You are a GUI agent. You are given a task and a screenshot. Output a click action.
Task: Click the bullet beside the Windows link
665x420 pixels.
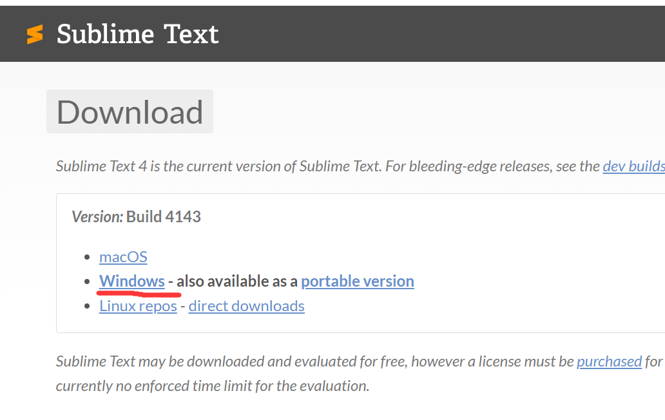(x=88, y=282)
